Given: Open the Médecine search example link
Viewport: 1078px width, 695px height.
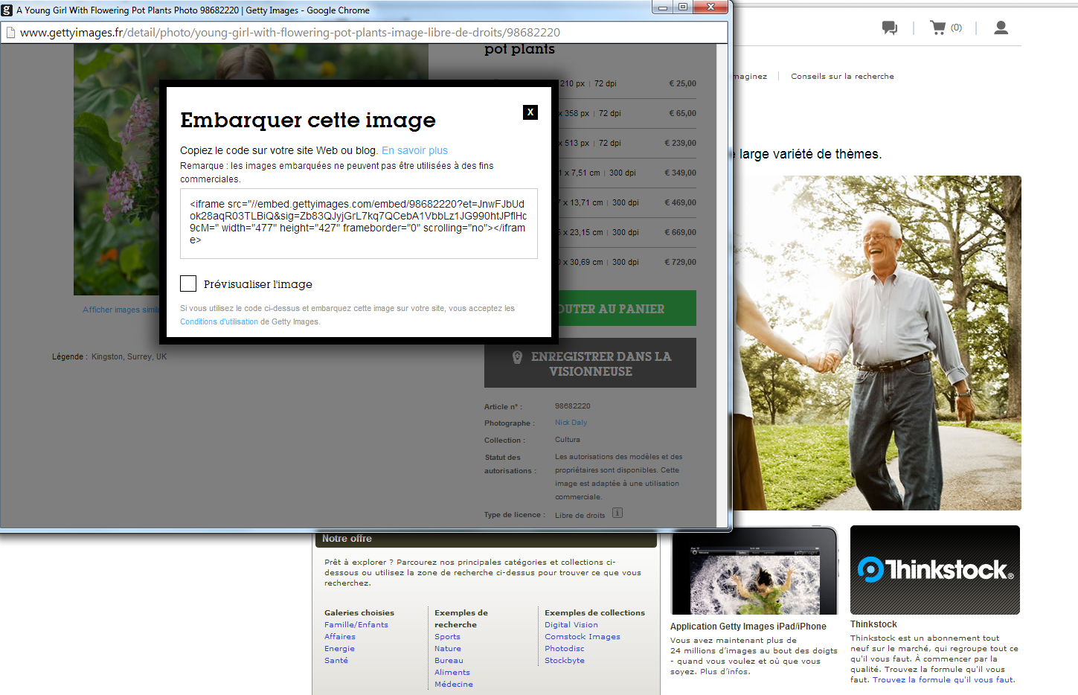Looking at the screenshot, I should (x=454, y=685).
